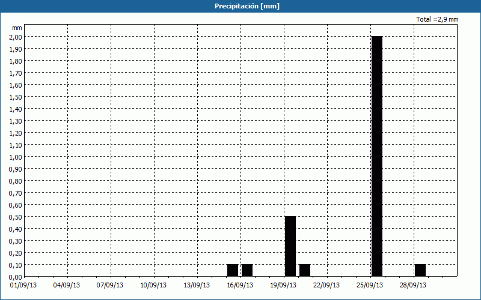Click the '0,00' y-axis value
Image resolution: width=481 pixels, height=300 pixels.
pyautogui.click(x=16, y=277)
